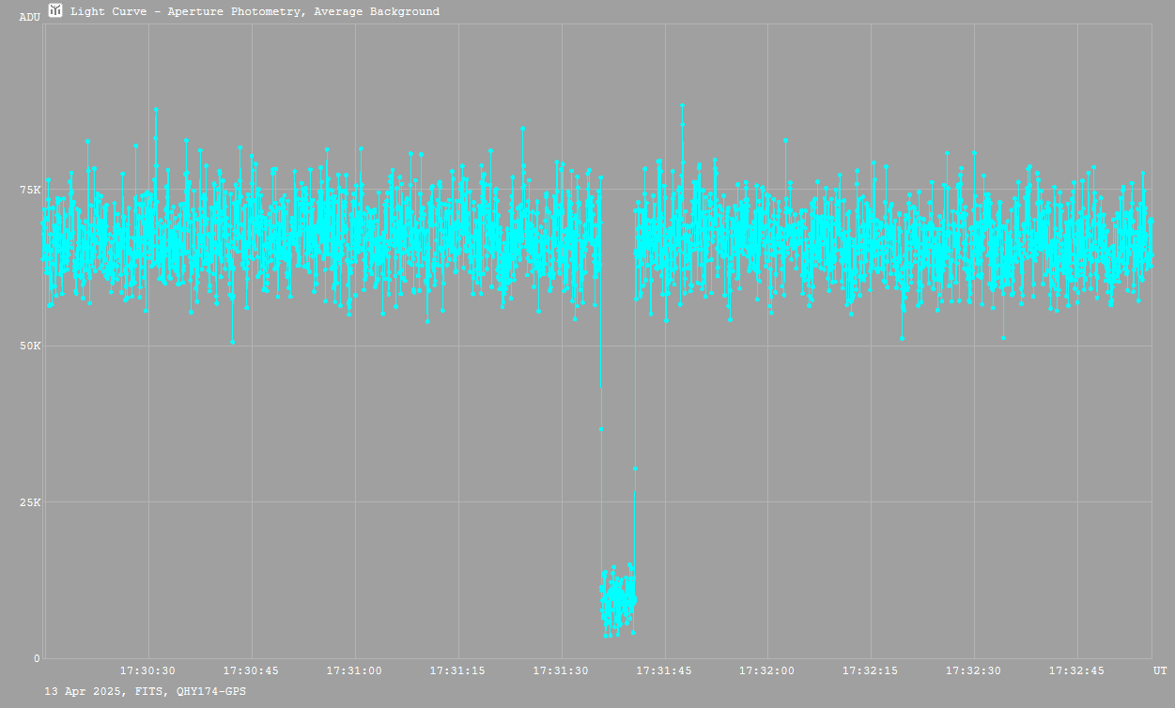This screenshot has height=708, width=1175.
Task: Click the 17:31:45 time label
Action: click(x=665, y=670)
